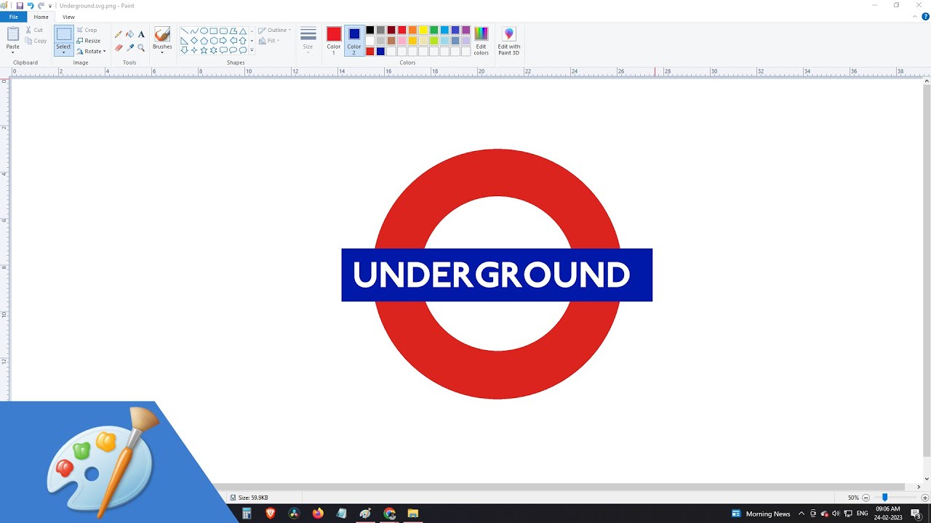The width and height of the screenshot is (931, 523).
Task: Expand the Brushes dropdown
Action: point(162,52)
